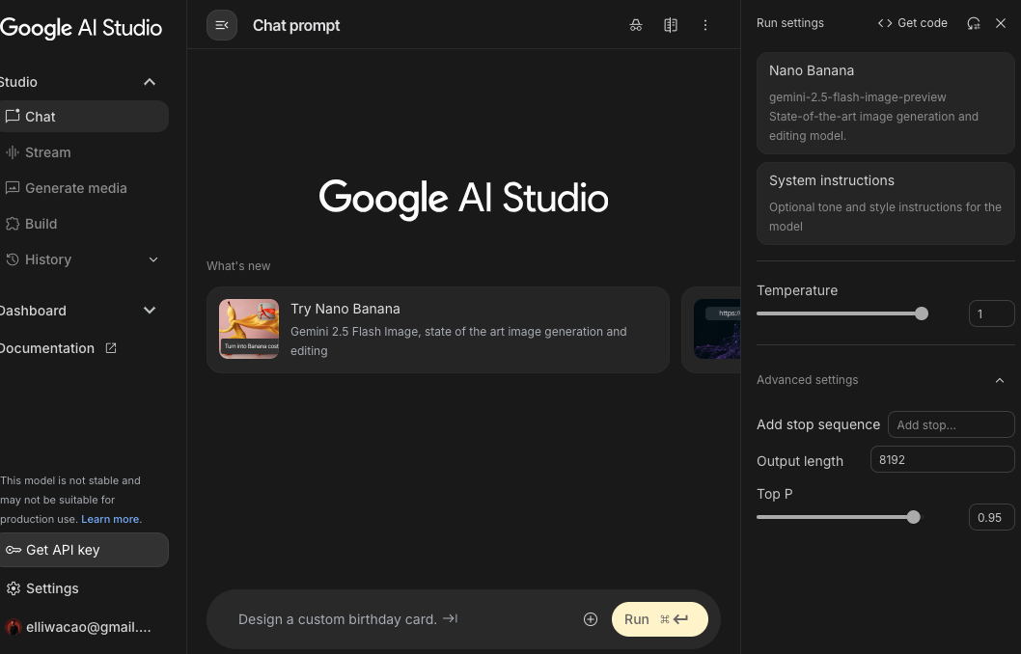Adjust the Top P slider handle
Screen dimensions: 1021x654
[914, 517]
